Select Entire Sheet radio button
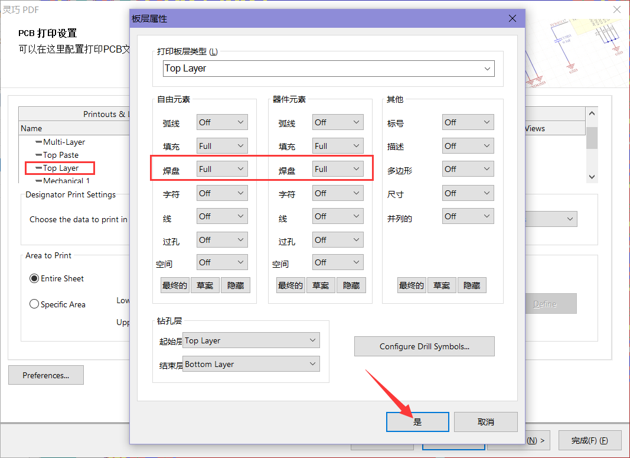 (34, 278)
